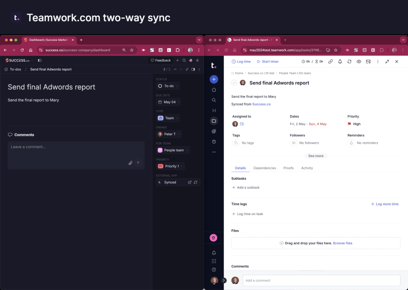
Task: Open notifications bell at bottom of Teamwork sidebar
Action: [x=214, y=253]
